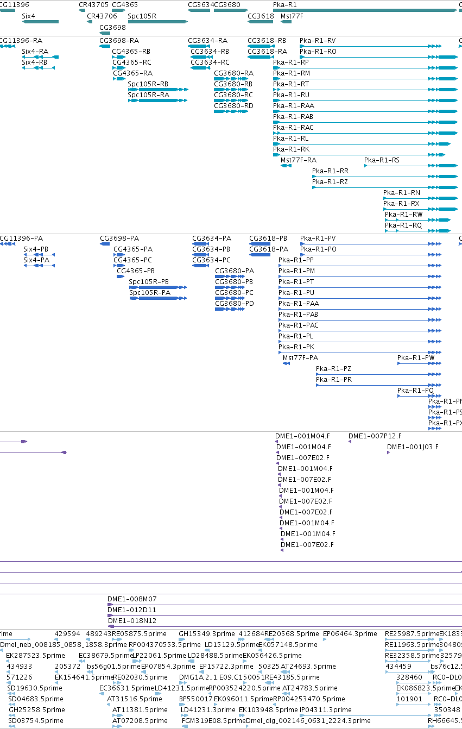The width and height of the screenshot is (462, 729).
Task: Click protein Mst77F-PA
Action: [x=301, y=358]
